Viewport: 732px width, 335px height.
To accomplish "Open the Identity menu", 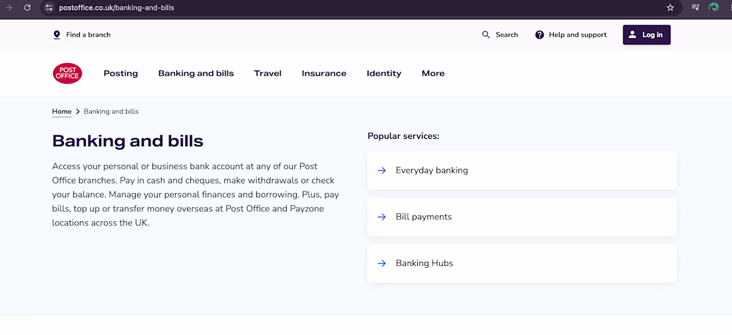I will coord(384,73).
